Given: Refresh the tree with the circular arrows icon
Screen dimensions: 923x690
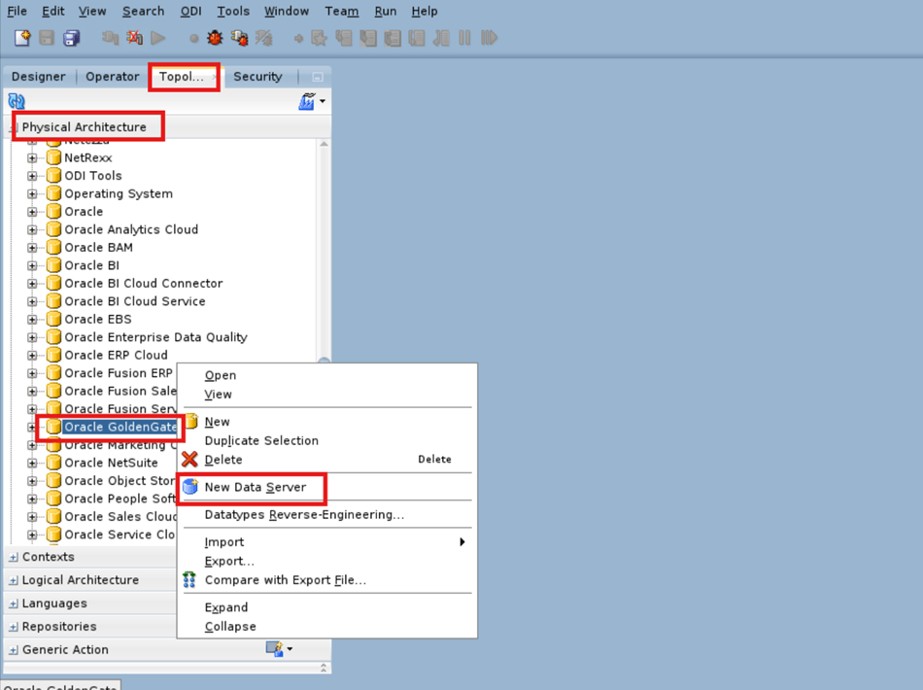Looking at the screenshot, I should 17,101.
